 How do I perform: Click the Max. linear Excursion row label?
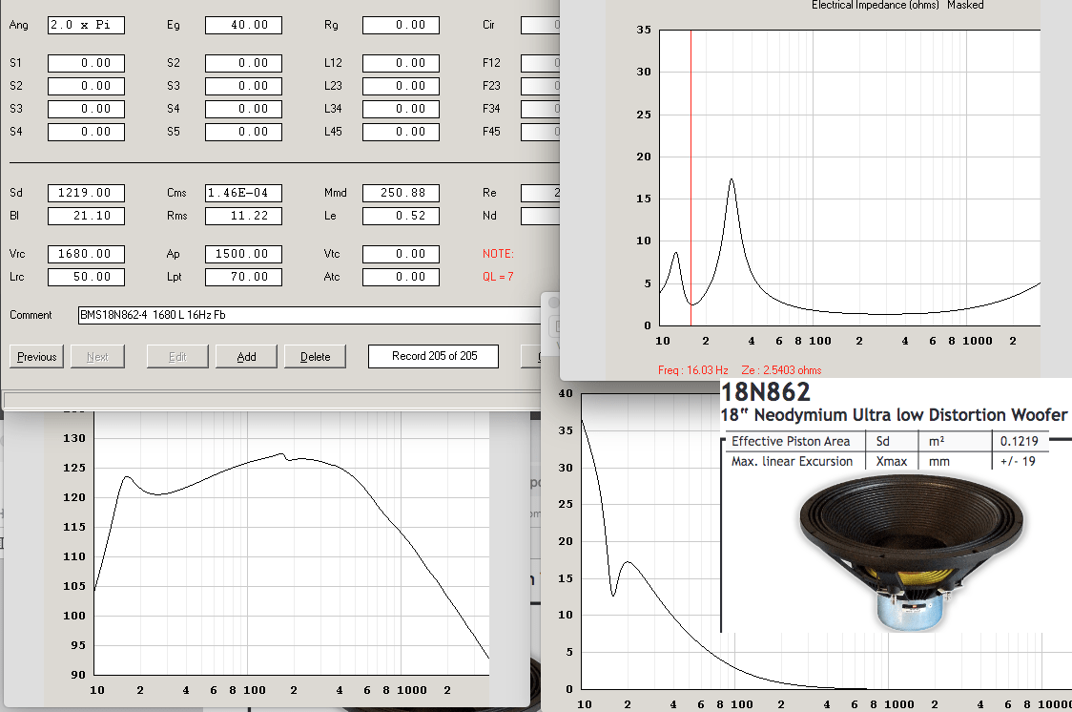[x=792, y=462]
